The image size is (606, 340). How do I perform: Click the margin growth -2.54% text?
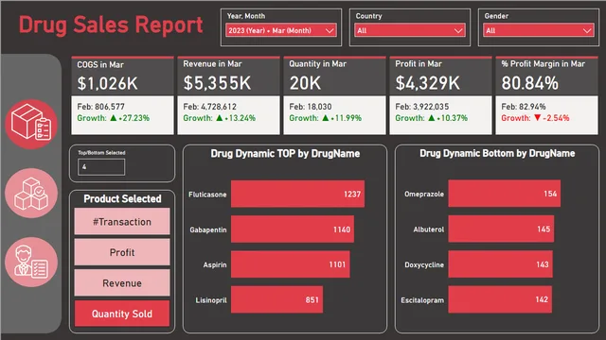(535, 118)
